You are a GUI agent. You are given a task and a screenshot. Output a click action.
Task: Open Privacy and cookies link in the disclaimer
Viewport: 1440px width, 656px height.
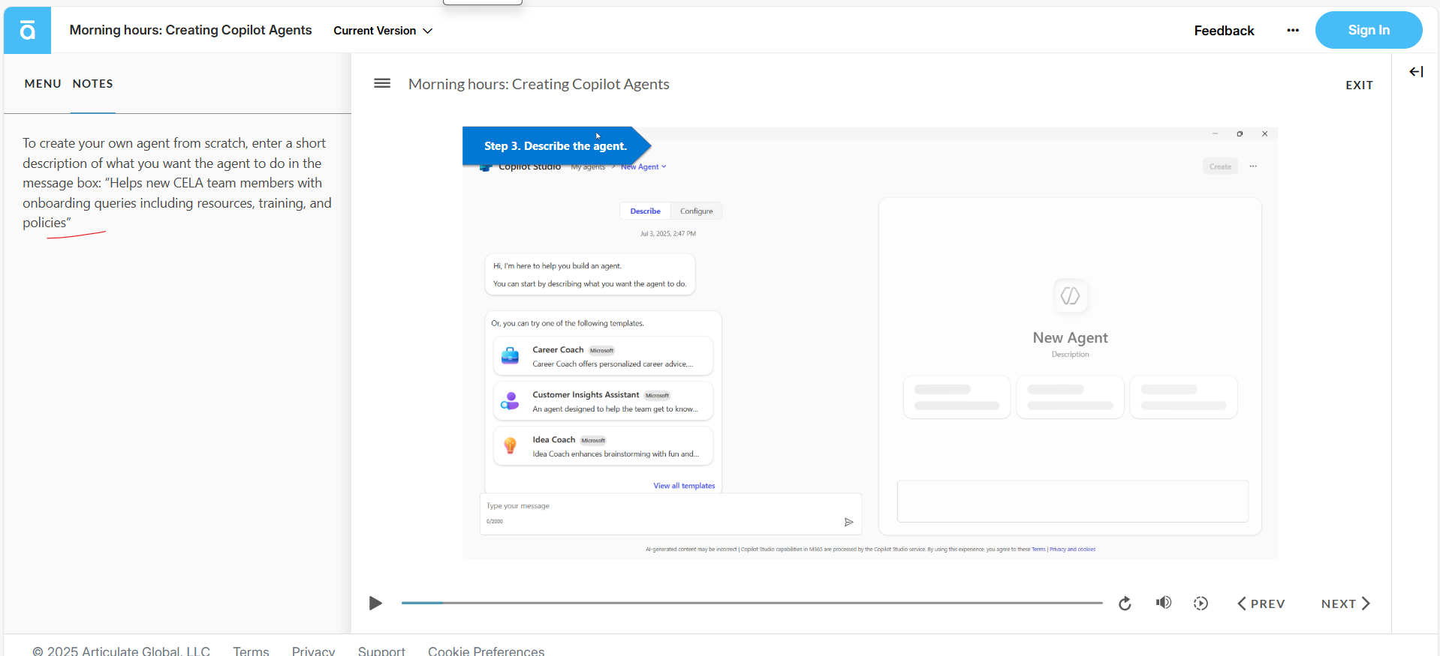[x=1072, y=550]
